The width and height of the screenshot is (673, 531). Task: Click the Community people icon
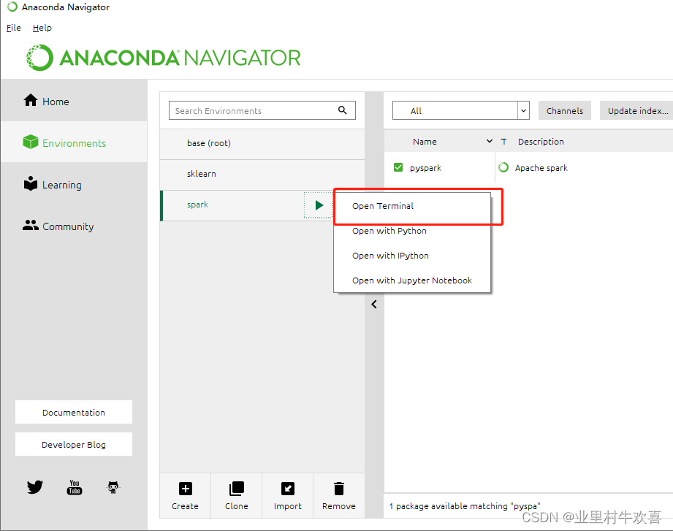tap(31, 225)
